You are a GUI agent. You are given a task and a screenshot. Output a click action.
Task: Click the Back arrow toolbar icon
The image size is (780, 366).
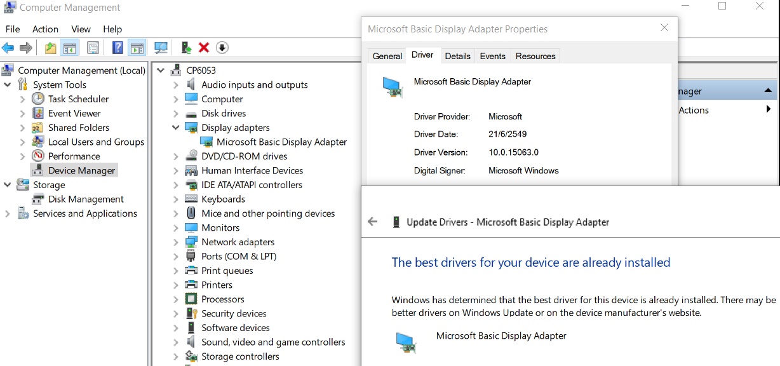click(8, 48)
